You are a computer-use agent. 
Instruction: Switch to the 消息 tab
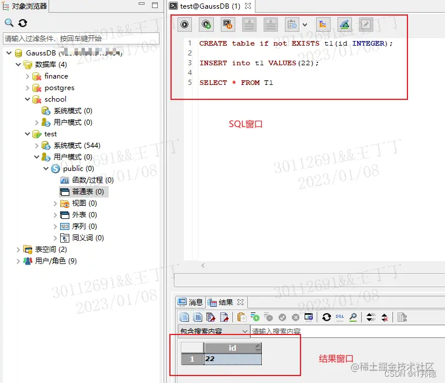click(x=191, y=303)
